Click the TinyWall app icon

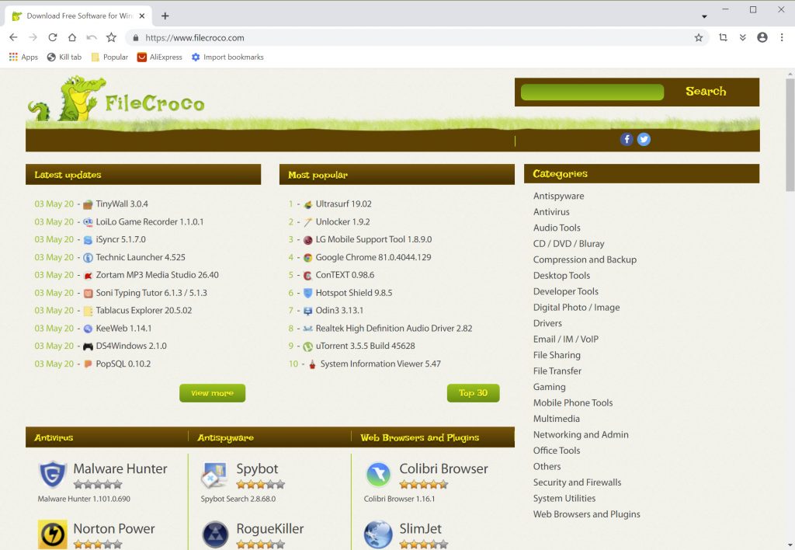(88, 204)
